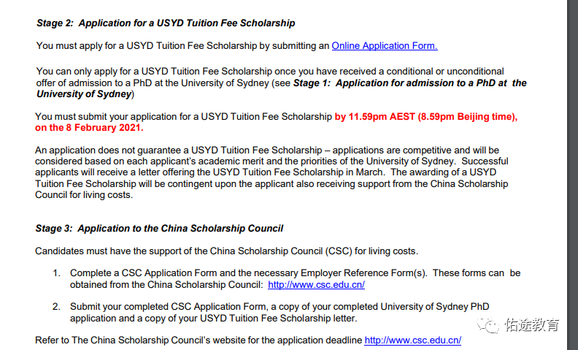Click the 'Complete a CSC Application Form' item text
The image size is (578, 350).
point(295,278)
